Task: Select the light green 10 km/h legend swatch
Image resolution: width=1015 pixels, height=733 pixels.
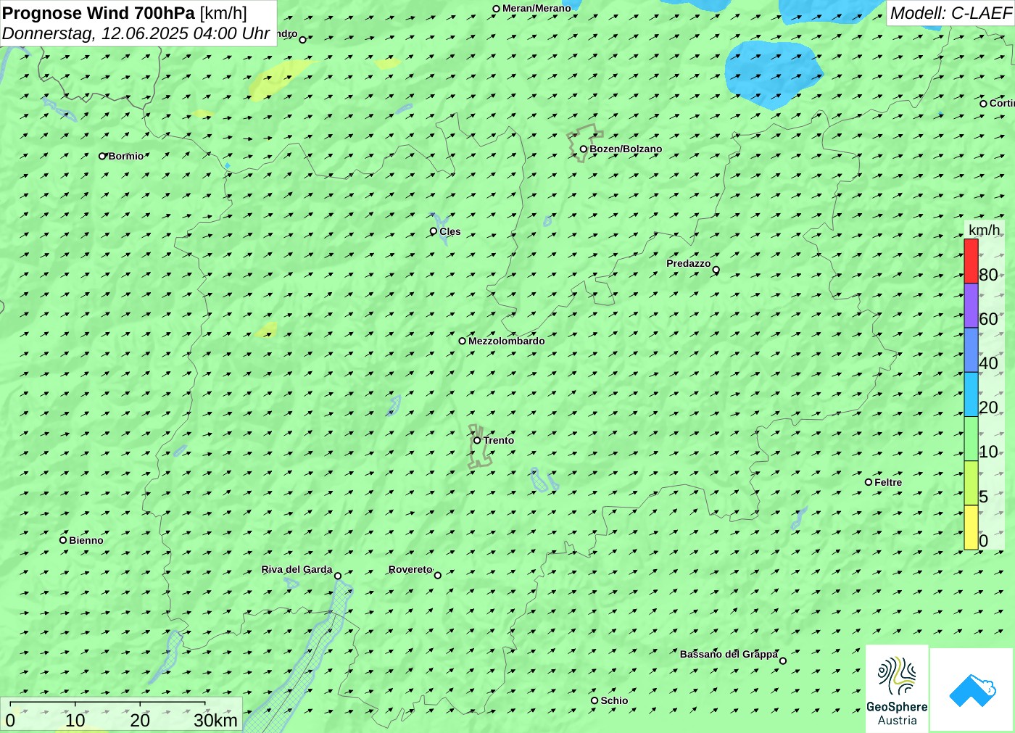Action: tap(971, 439)
